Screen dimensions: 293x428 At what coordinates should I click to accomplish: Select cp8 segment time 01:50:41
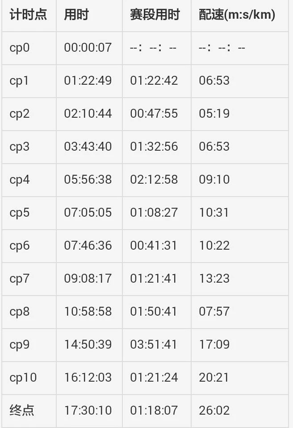tap(154, 312)
